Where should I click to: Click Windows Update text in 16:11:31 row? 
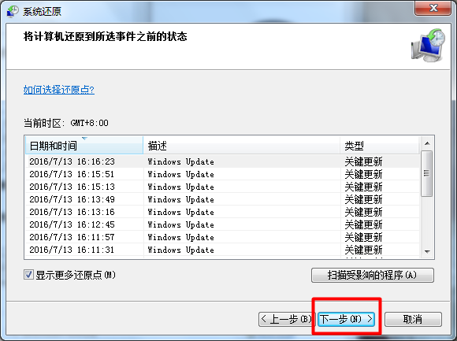[180, 250]
